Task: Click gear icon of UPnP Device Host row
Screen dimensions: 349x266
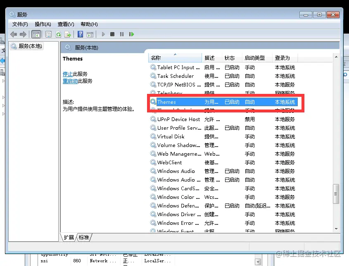Action: (x=153, y=119)
